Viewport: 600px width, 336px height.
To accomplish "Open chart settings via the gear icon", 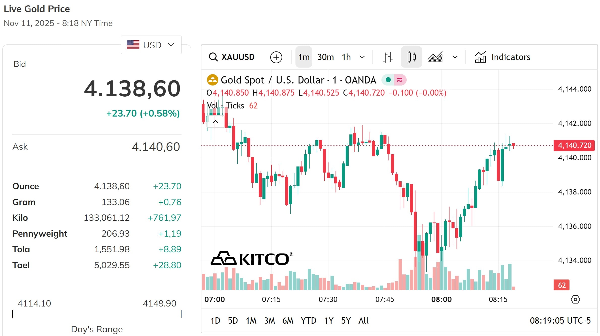I will (575, 299).
